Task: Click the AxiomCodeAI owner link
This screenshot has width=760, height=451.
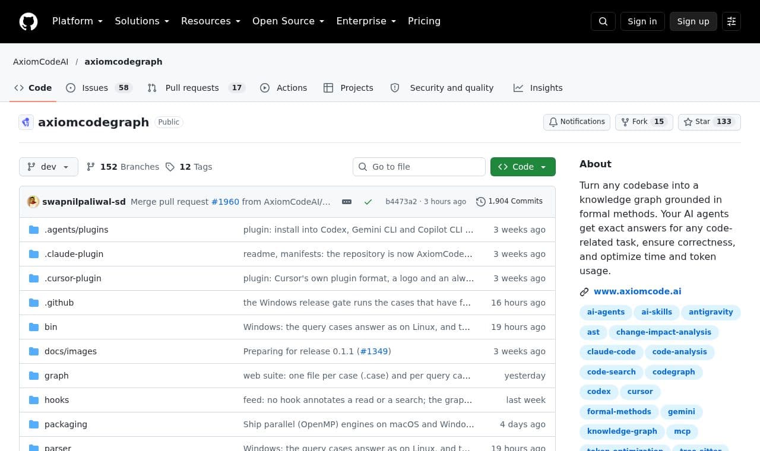Action: [41, 62]
